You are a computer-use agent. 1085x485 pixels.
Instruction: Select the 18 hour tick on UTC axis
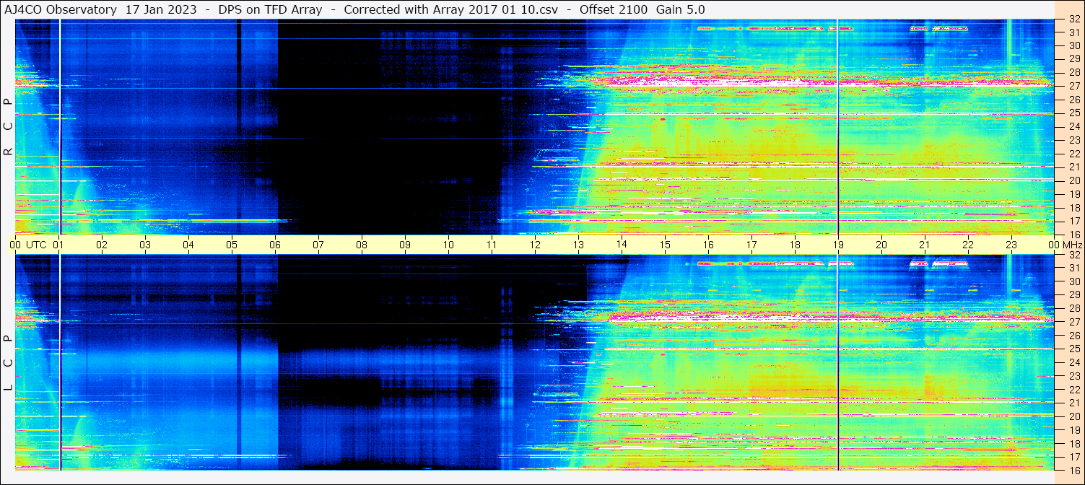795,245
